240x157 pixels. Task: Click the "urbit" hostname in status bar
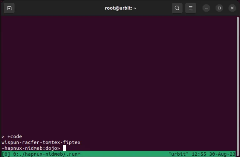coord(178,154)
